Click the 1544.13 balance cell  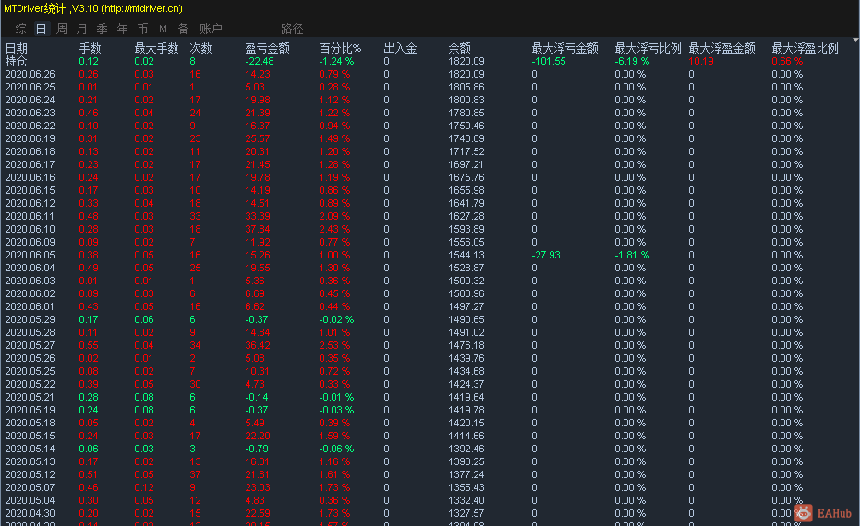(466, 256)
